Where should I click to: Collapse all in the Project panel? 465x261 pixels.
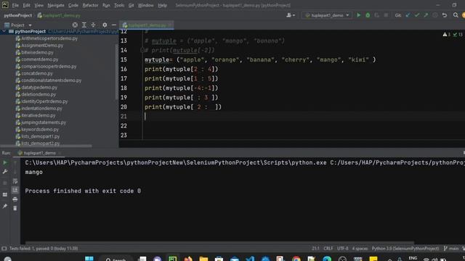(94, 25)
